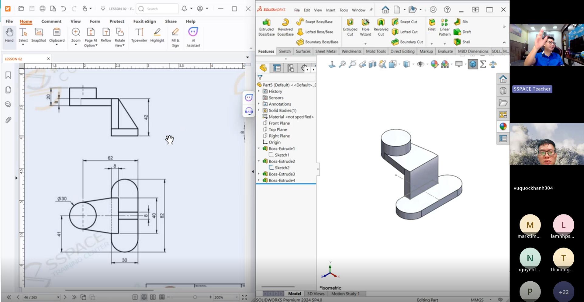Click the Fillet tool
Image resolution: width=584 pixels, height=302 pixels.
tap(432, 25)
